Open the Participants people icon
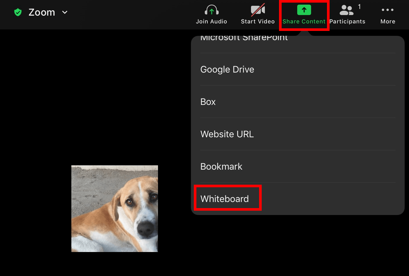 346,10
